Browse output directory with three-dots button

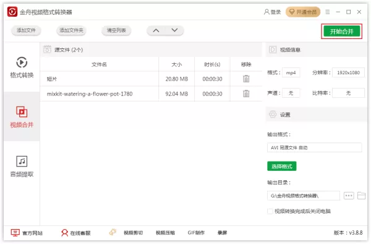coord(349,196)
